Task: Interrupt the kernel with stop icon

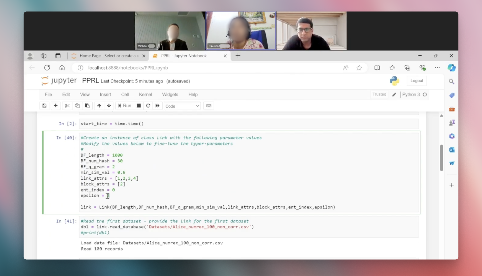Action: (x=139, y=106)
